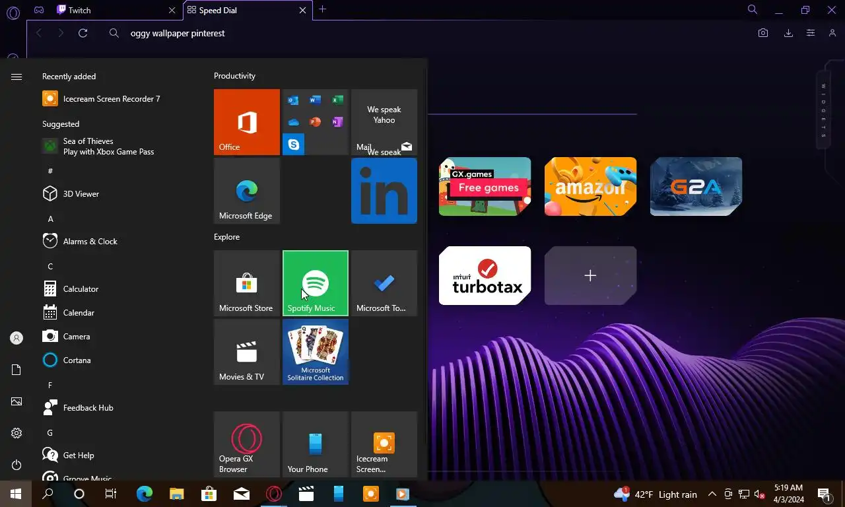Image resolution: width=845 pixels, height=507 pixels.
Task: Reload the page in Opera GX
Action: (x=83, y=33)
